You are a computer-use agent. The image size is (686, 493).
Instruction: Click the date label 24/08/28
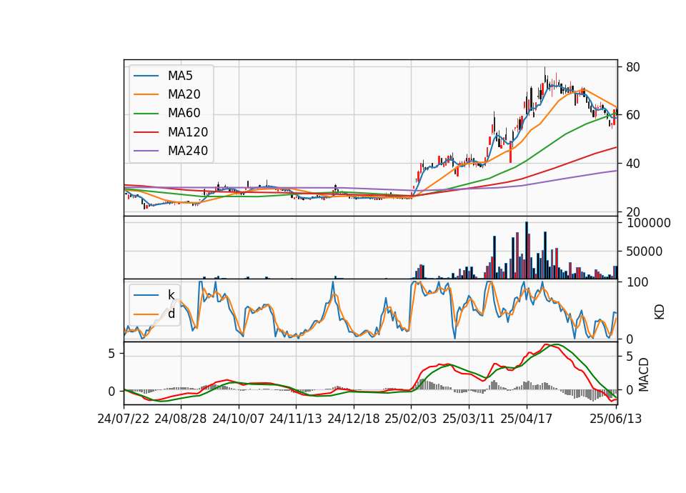(x=181, y=419)
